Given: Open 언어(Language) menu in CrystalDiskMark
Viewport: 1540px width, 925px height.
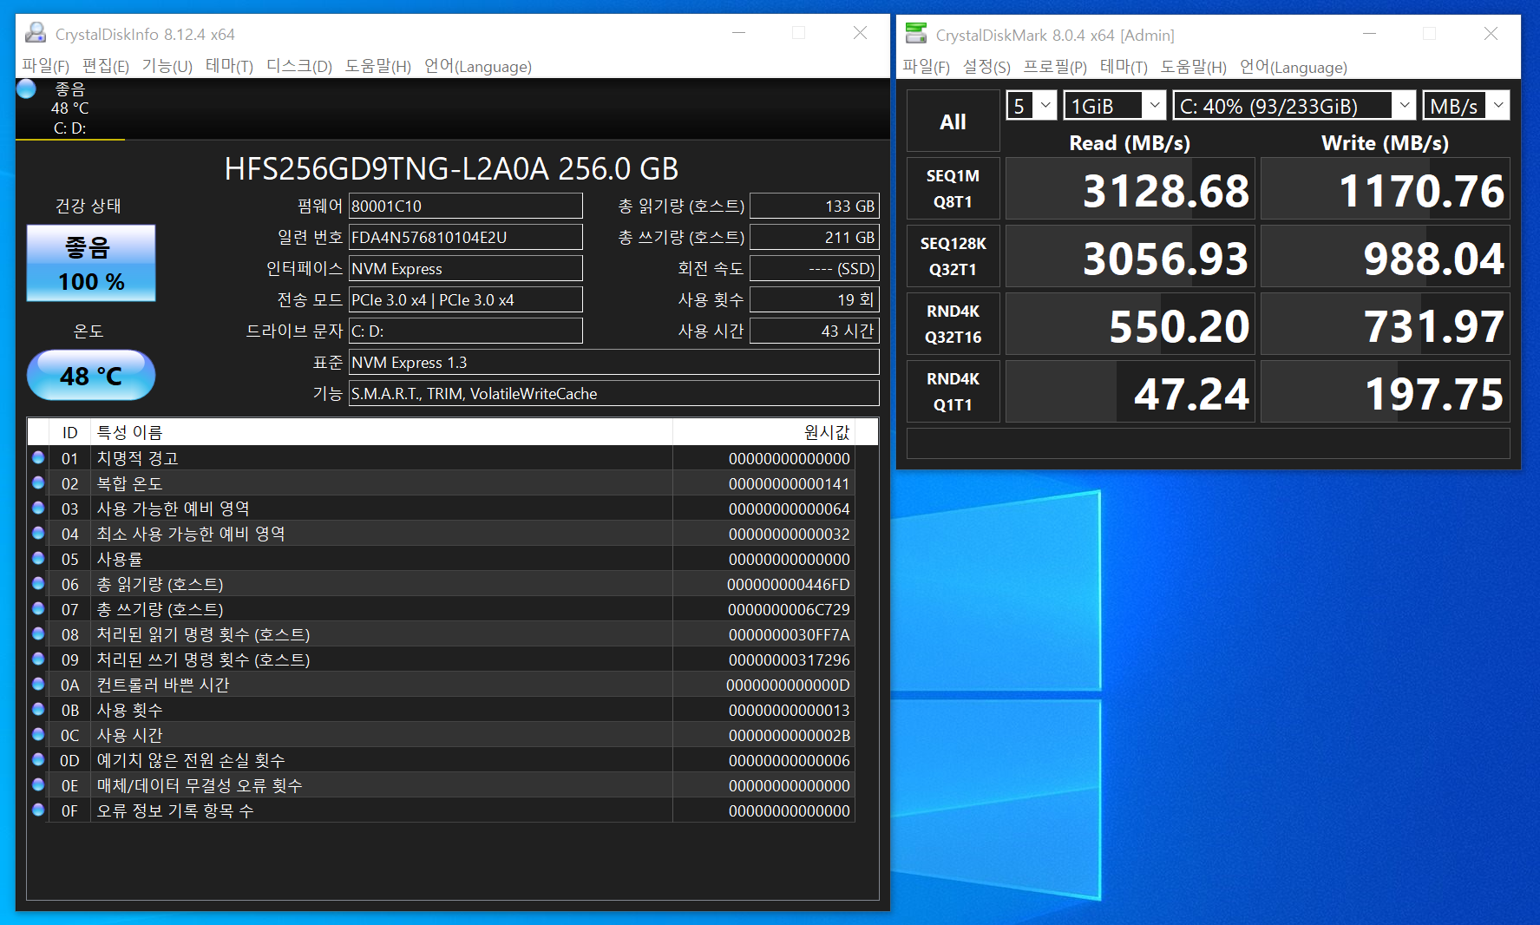Looking at the screenshot, I should [1294, 67].
